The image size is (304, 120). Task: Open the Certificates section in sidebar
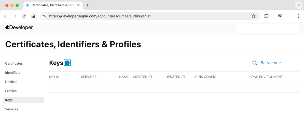(14, 64)
